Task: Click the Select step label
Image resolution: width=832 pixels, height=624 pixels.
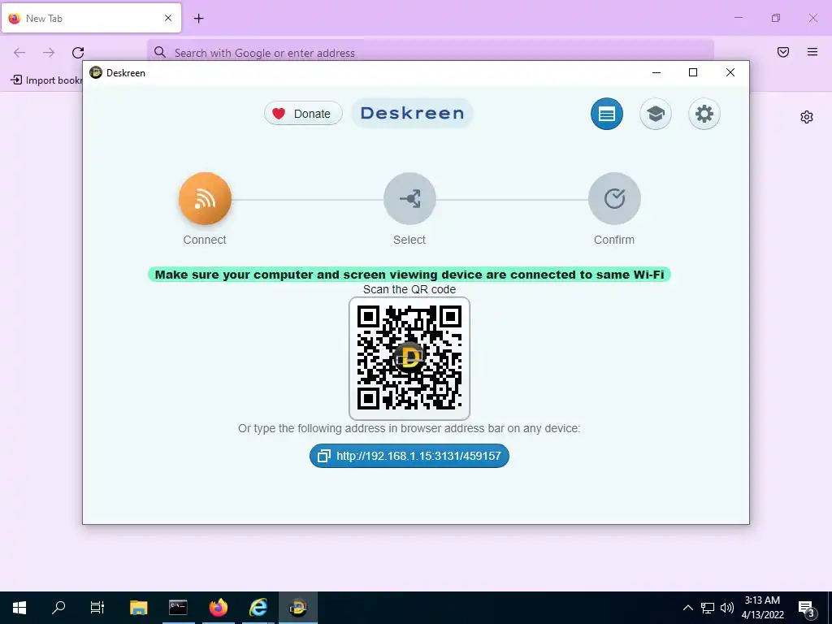Action: [409, 240]
